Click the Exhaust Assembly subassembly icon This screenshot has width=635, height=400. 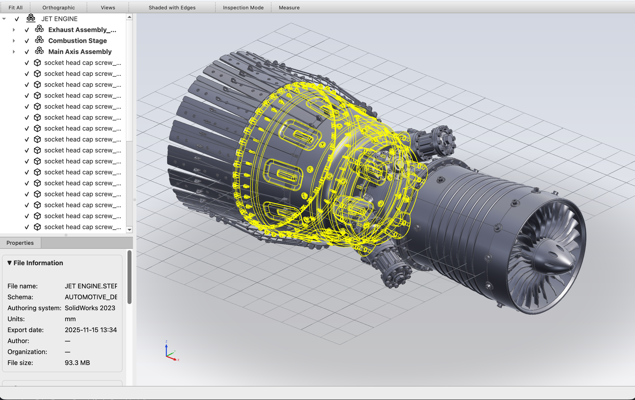[x=40, y=29]
